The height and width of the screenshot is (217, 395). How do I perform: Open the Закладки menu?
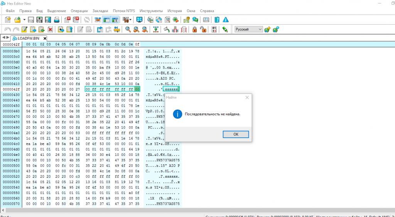click(x=100, y=11)
